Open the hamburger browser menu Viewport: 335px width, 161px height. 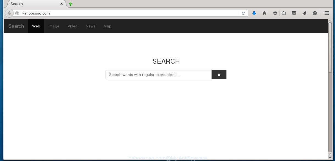[x=327, y=13]
